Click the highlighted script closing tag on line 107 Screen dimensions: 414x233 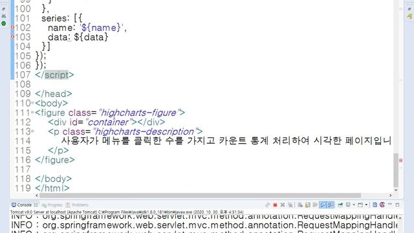click(54, 75)
